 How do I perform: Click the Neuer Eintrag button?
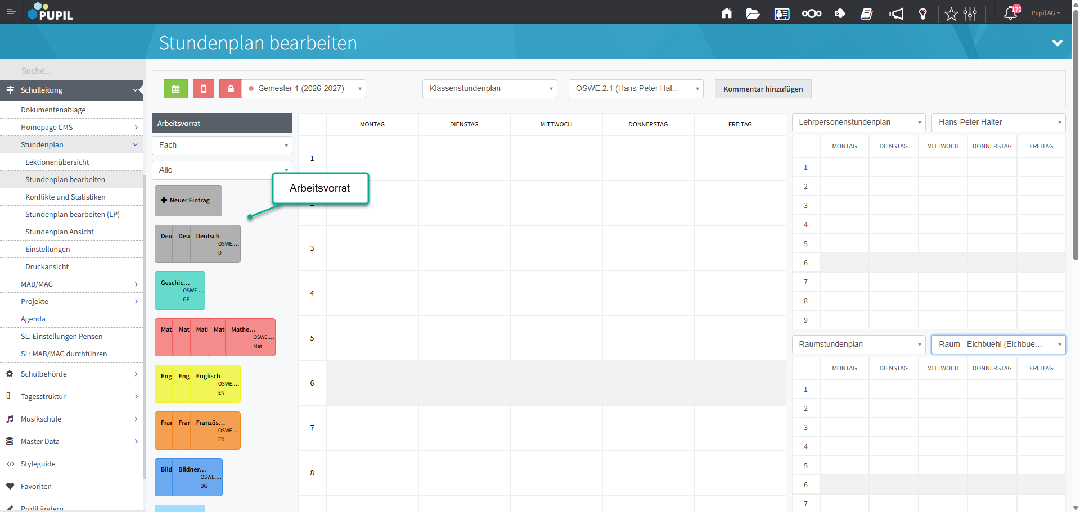tap(188, 201)
